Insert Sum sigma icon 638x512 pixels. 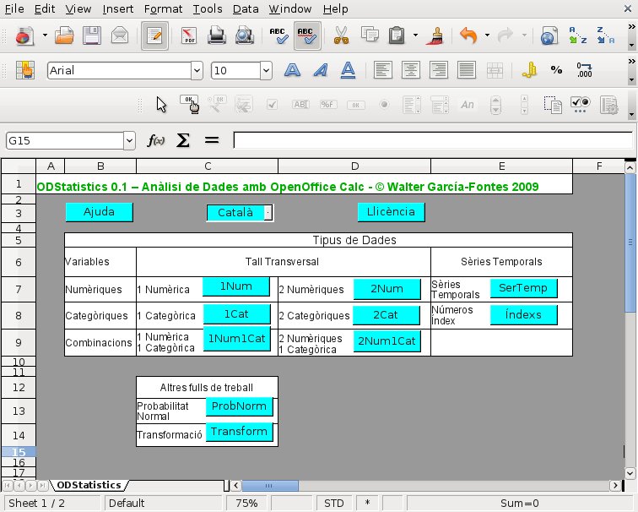183,141
